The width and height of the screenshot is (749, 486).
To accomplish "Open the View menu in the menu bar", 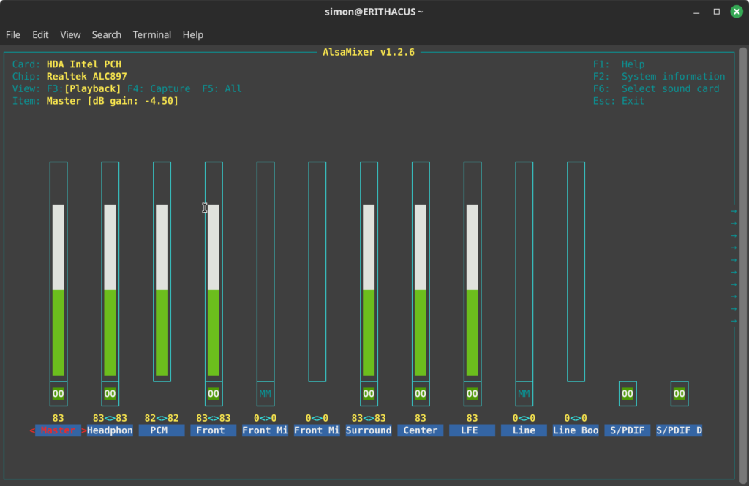I will 70,34.
